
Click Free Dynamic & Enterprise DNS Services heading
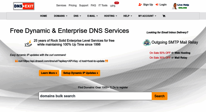(69, 31)
